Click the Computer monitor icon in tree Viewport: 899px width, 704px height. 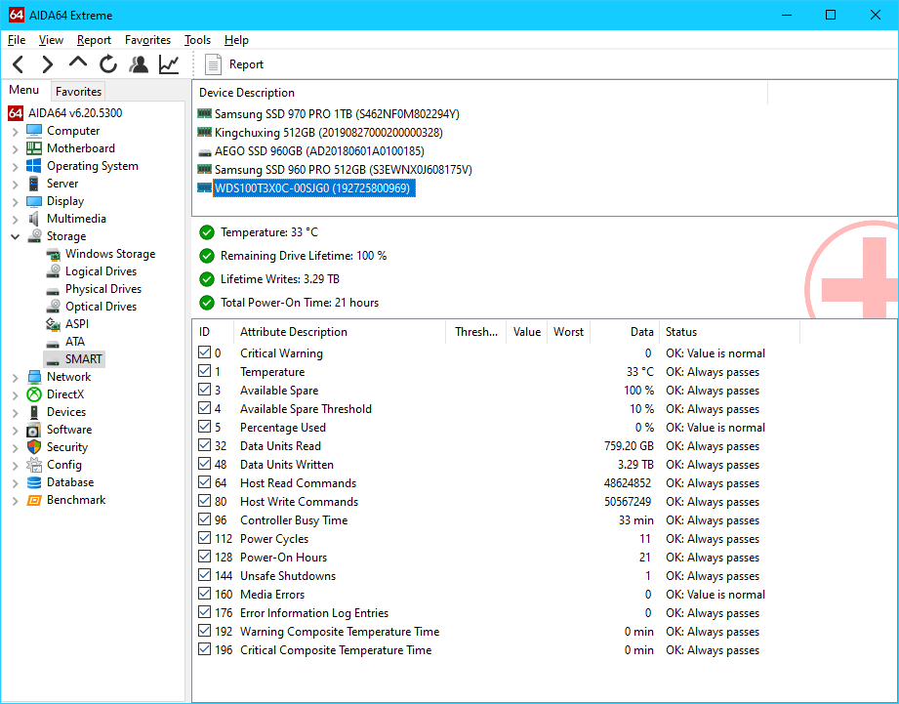click(x=34, y=131)
